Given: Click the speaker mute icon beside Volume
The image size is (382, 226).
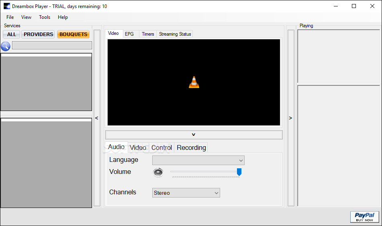Looking at the screenshot, I should point(158,172).
